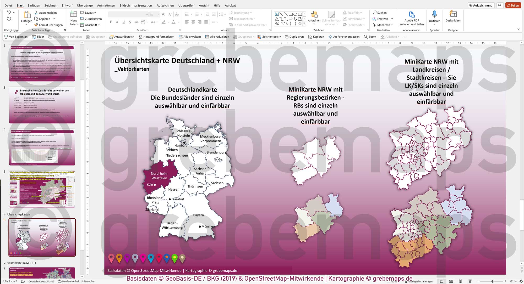Click the Alle erweitern button

pos(190,37)
